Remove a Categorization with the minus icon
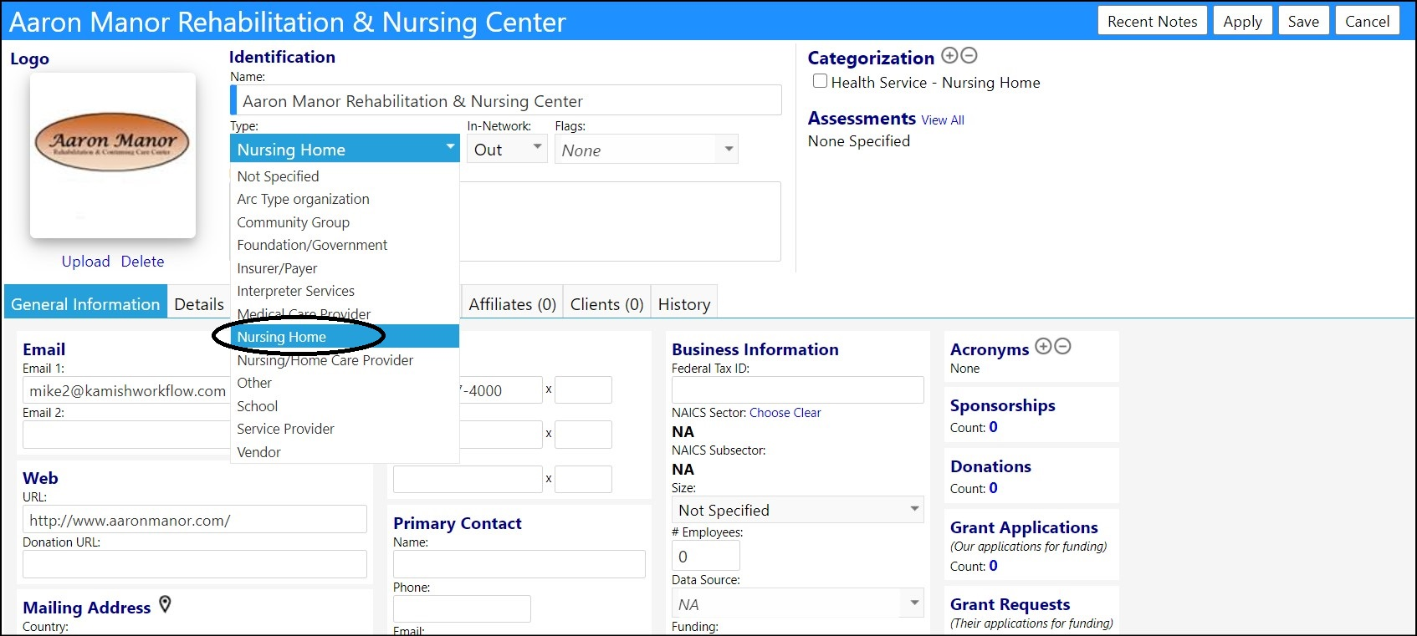The image size is (1417, 636). click(x=969, y=56)
